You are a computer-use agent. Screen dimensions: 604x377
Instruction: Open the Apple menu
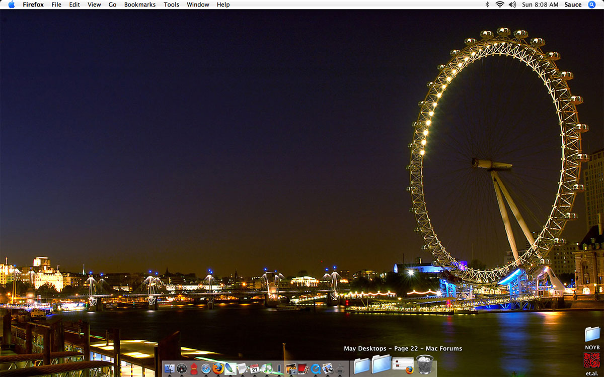11,5
